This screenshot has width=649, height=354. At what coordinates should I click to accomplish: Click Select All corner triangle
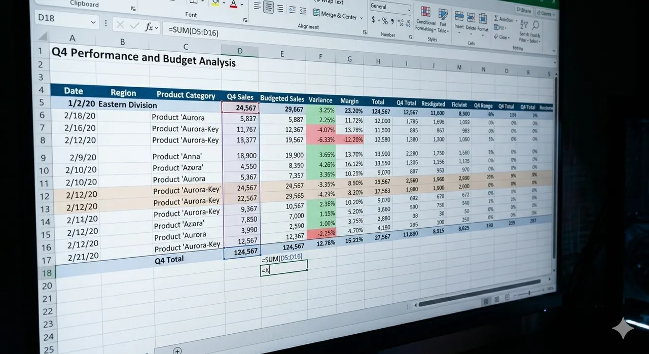(x=44, y=36)
